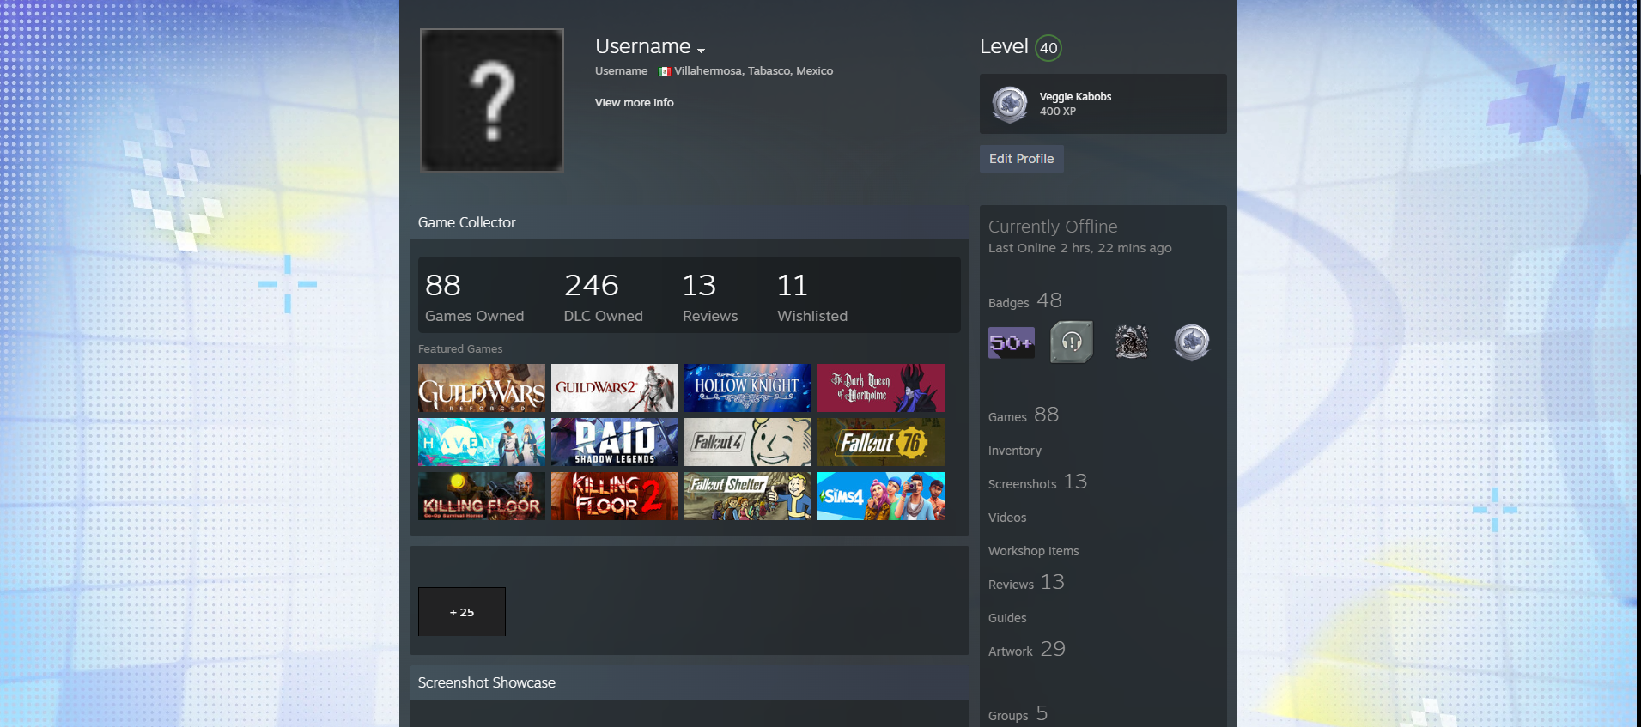Image resolution: width=1641 pixels, height=727 pixels.
Task: Open the Games 88 sidebar link
Action: click(1024, 415)
